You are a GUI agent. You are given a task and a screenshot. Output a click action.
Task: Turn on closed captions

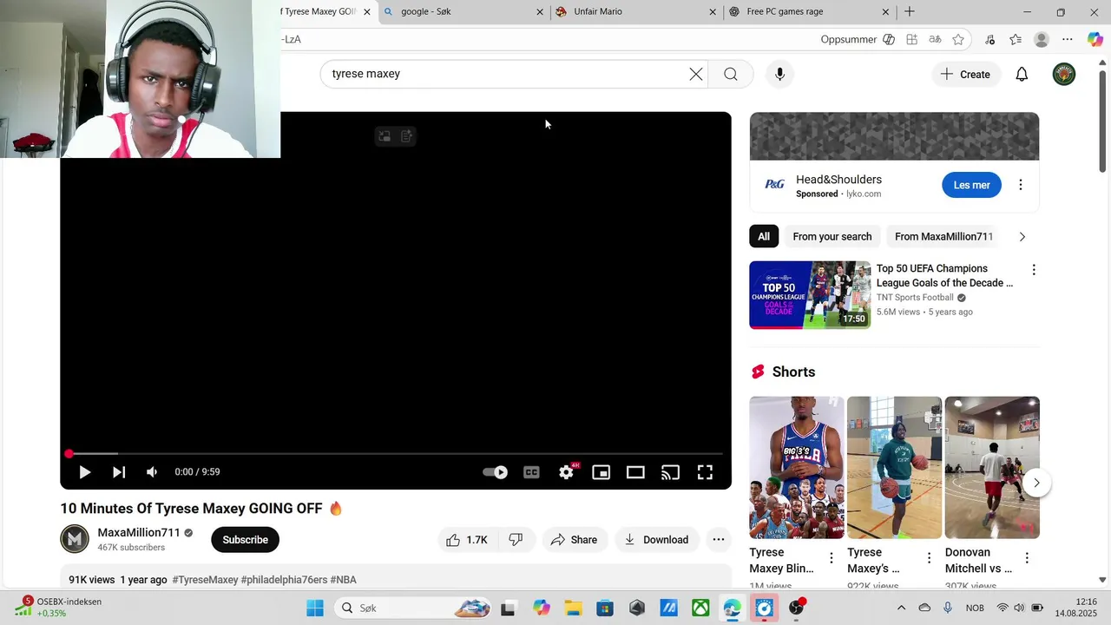pyautogui.click(x=531, y=472)
